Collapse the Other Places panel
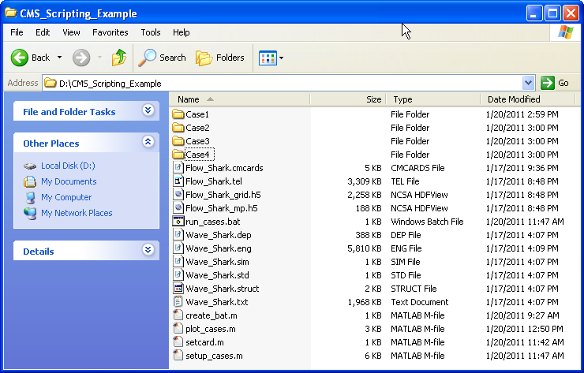Screen dimensions: 584x373 point(148,142)
